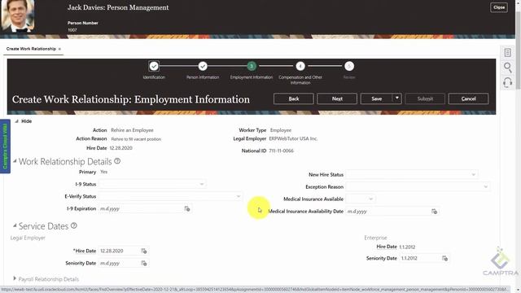Click the Legal Employer Hire Date field
The height and width of the screenshot is (293, 521).
tap(119, 251)
